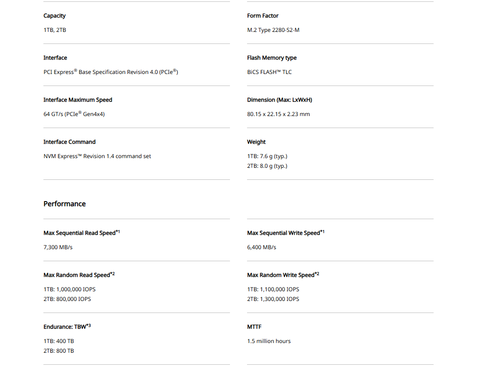Click footnote marker beside Max Sequential Write Speed
The height and width of the screenshot is (368, 477).
coord(322,232)
